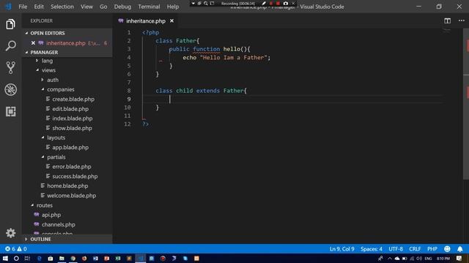Change line endings via CRLF
The image size is (469, 263).
point(415,248)
